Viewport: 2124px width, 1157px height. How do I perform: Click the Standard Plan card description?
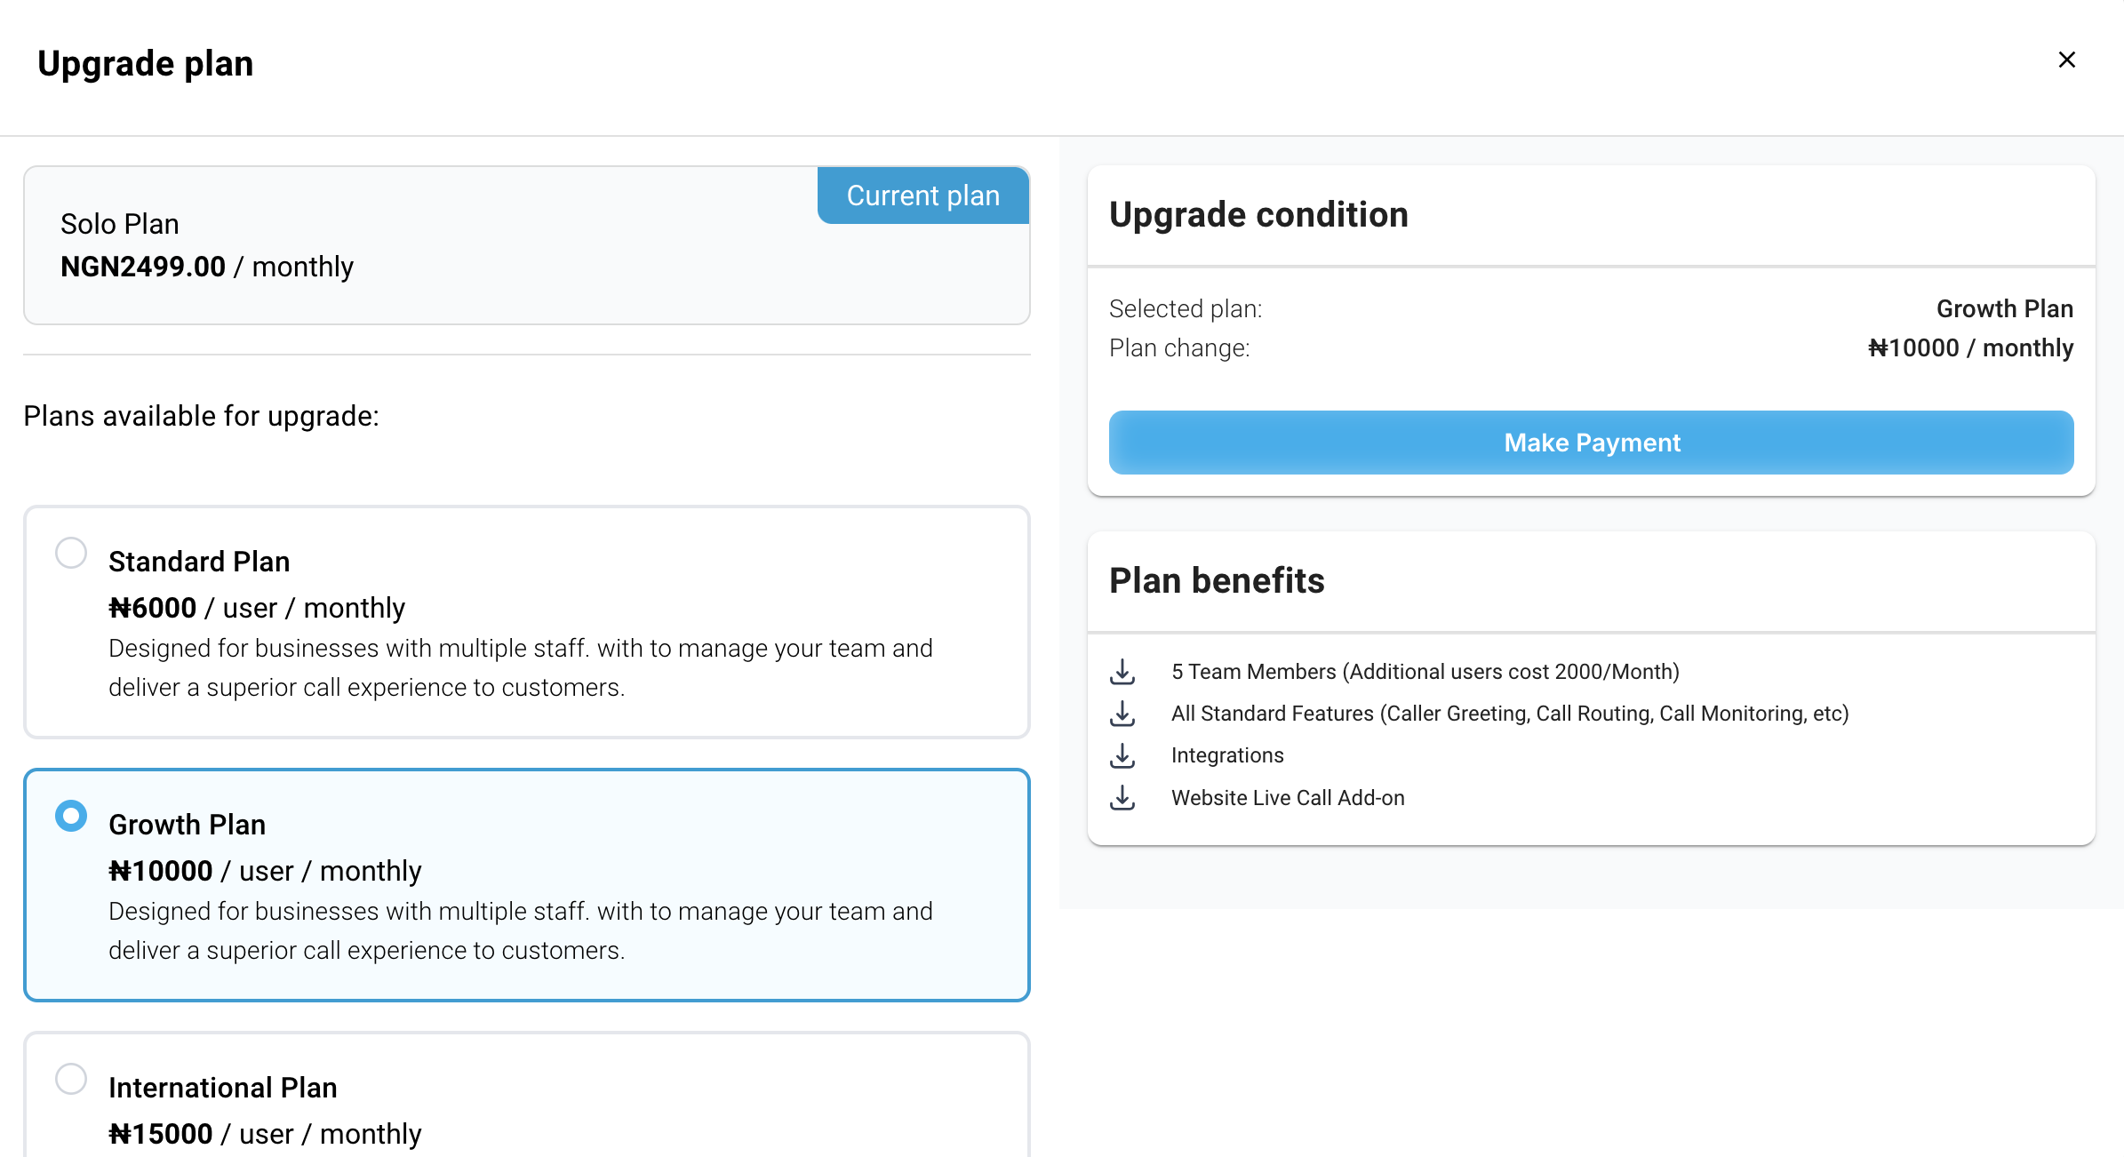pos(521,668)
